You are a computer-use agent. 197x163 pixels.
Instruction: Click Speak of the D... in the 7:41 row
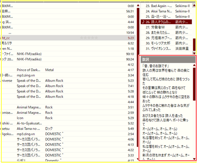pyautogui.click(x=29, y=86)
